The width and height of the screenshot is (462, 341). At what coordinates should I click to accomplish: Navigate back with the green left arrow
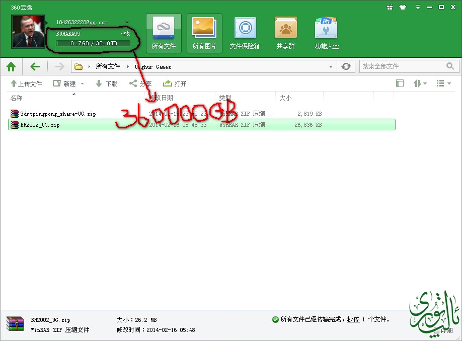tap(35, 66)
